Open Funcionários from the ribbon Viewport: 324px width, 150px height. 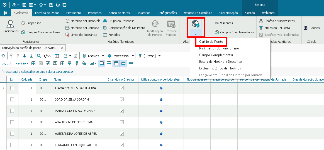10,26
